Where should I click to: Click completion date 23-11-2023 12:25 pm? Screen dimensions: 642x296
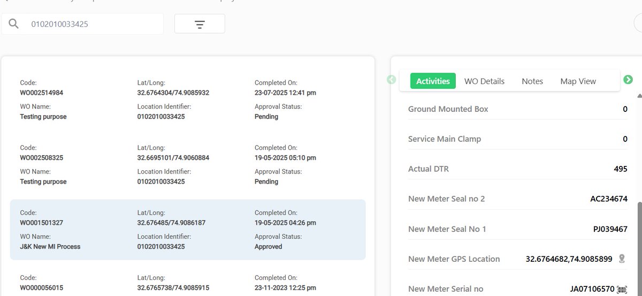[x=285, y=288]
